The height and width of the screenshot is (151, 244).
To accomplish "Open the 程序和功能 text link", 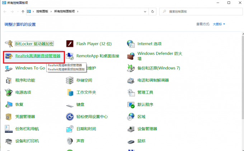I will [x=25, y=80].
